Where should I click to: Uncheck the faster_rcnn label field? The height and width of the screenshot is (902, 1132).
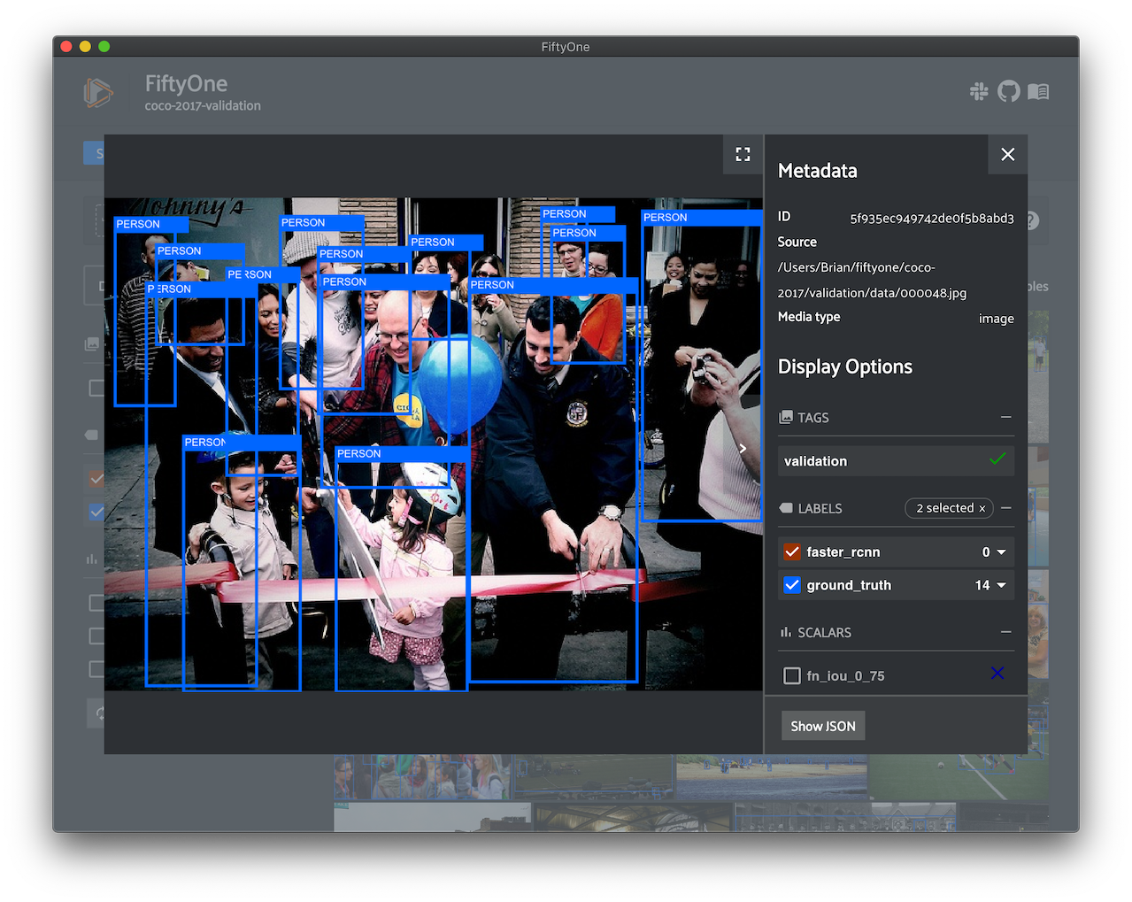click(x=791, y=551)
